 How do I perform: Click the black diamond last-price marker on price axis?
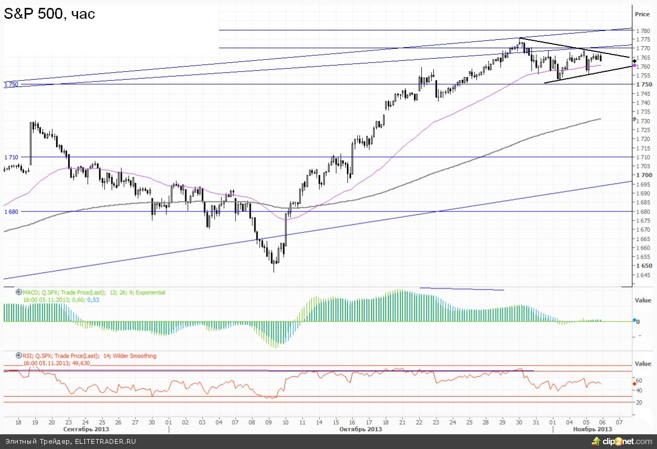pyautogui.click(x=634, y=61)
